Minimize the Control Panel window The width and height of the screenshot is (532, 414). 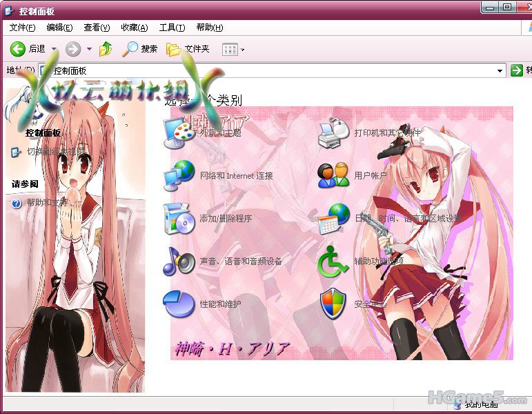[490, 7]
